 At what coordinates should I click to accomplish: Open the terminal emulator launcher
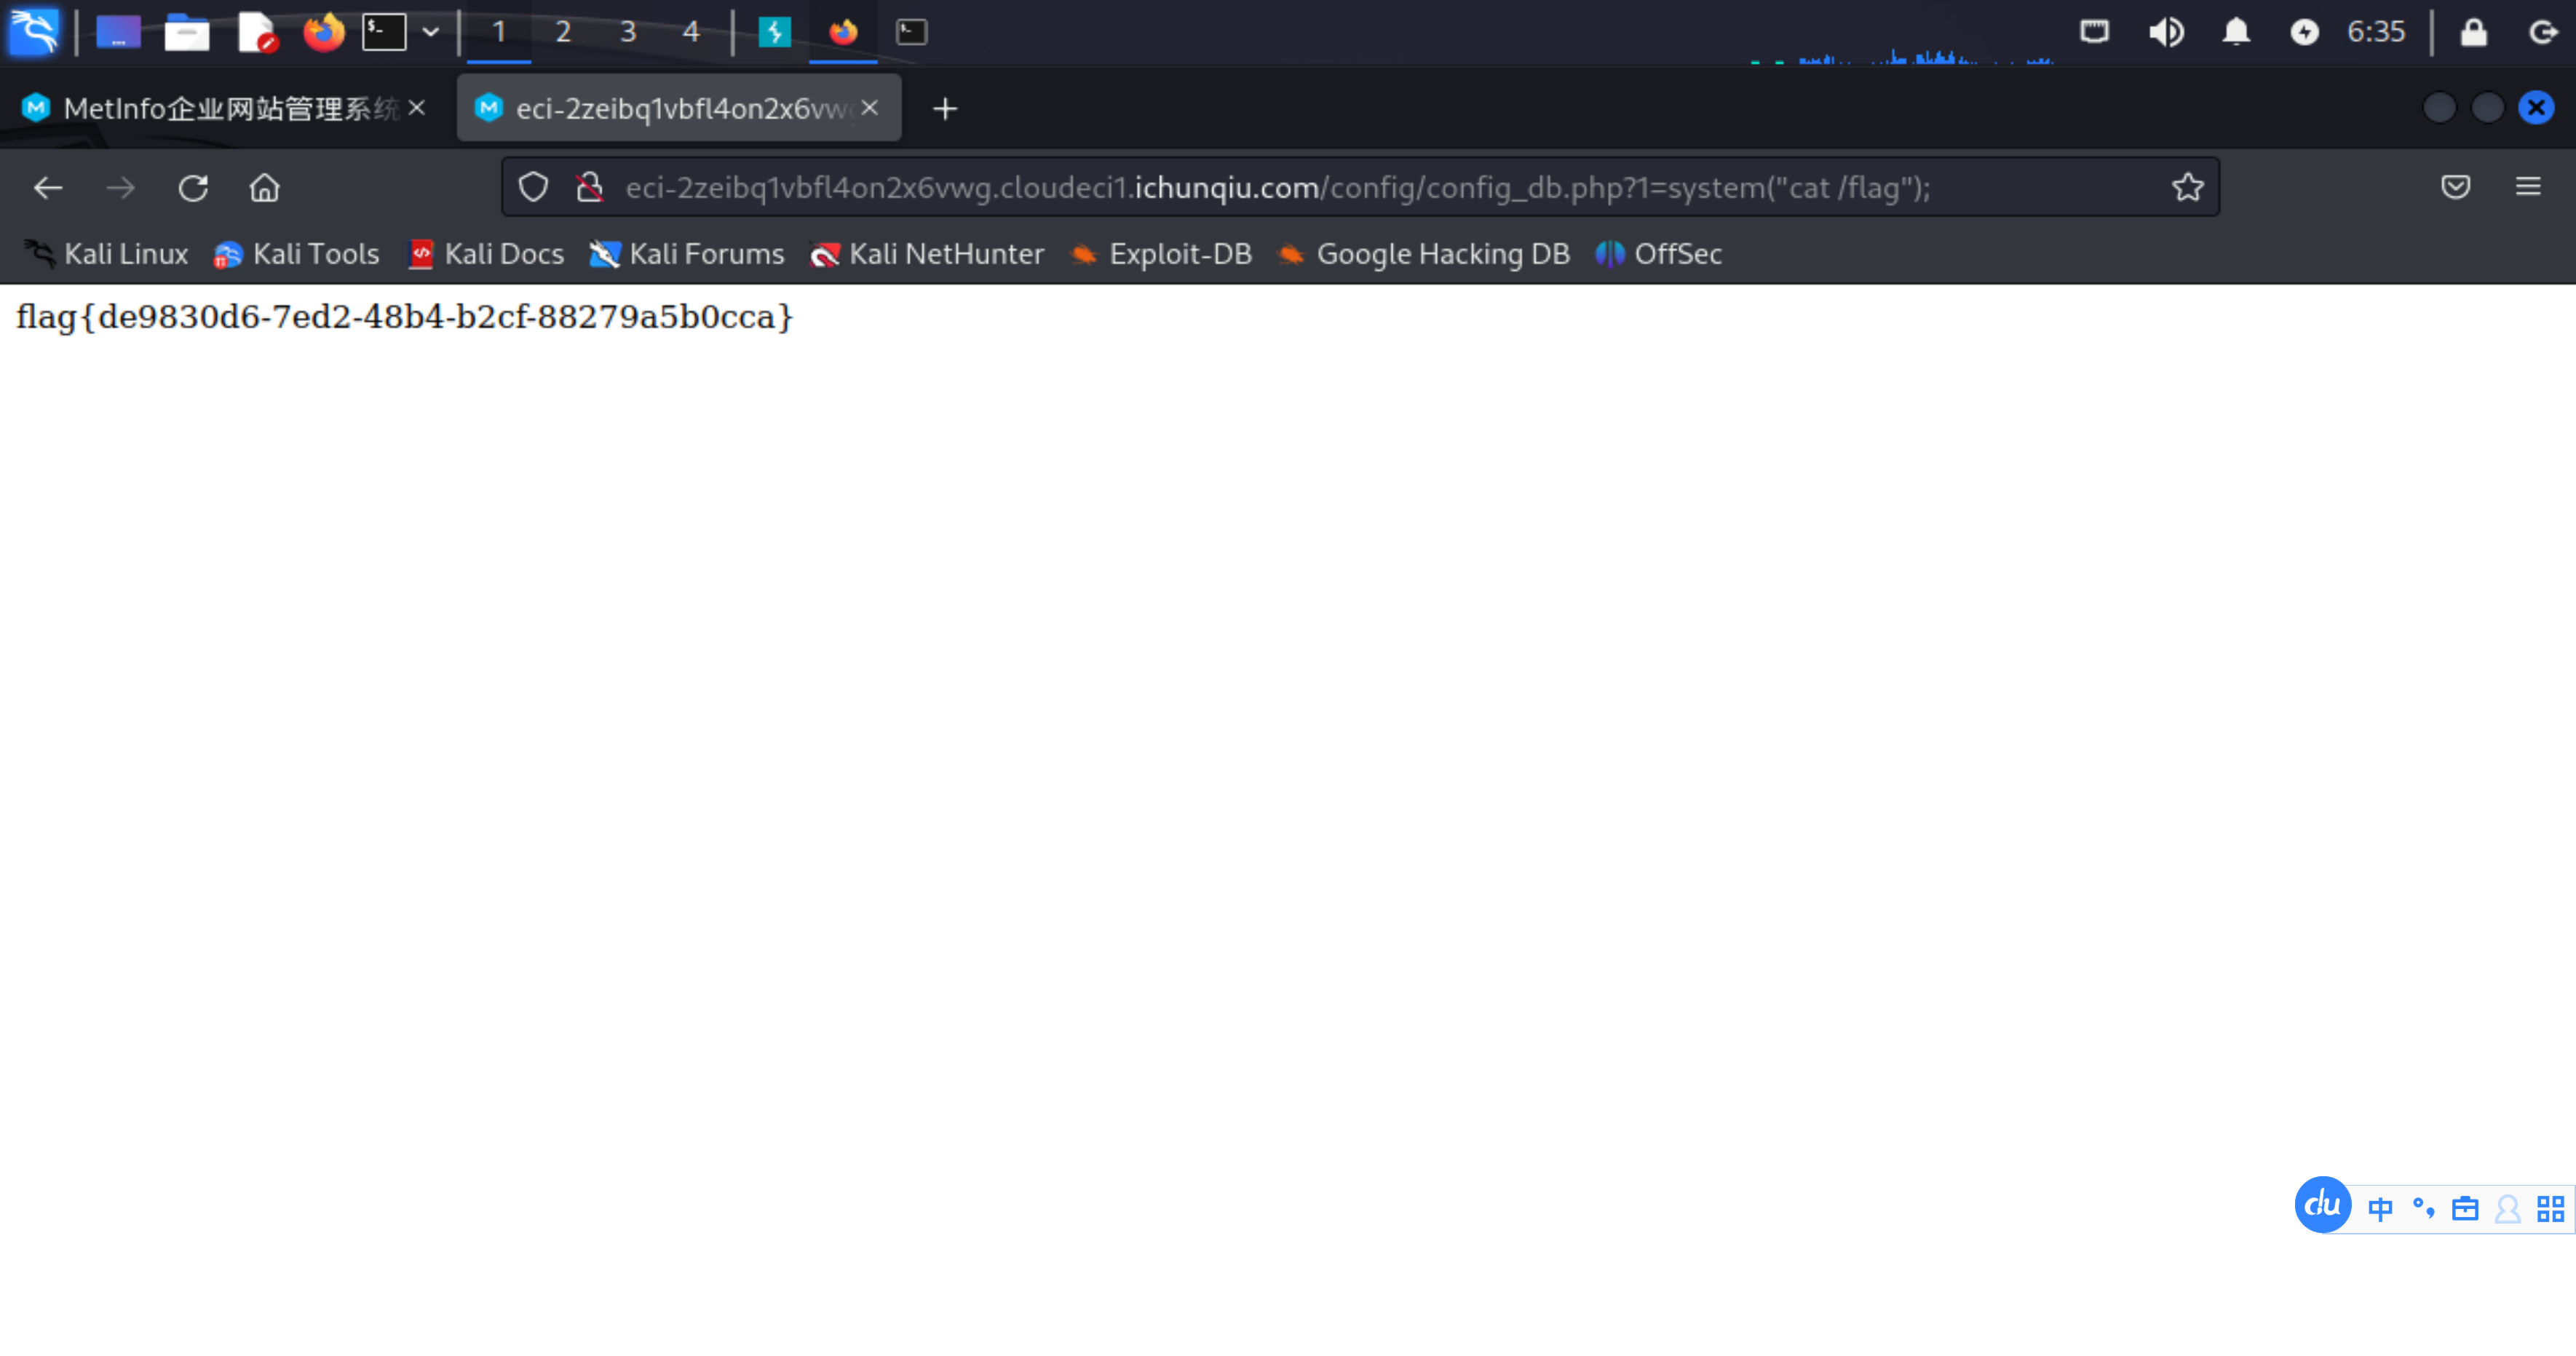point(384,32)
